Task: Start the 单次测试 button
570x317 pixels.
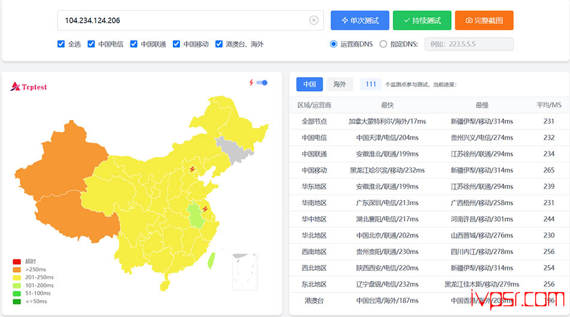Action: coord(360,20)
